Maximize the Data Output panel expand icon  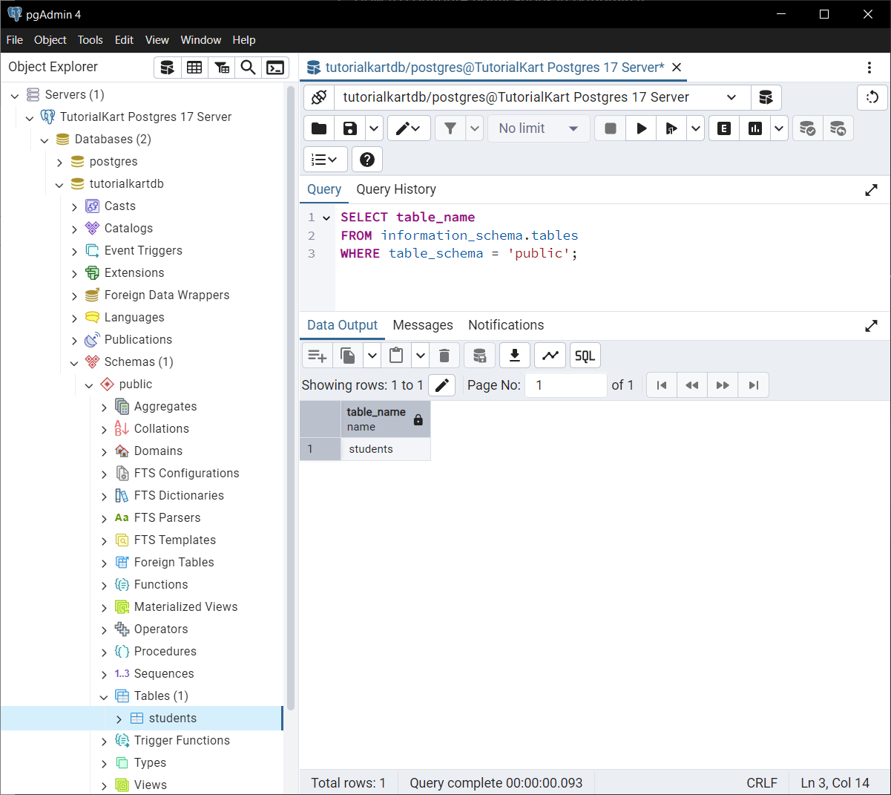coord(872,326)
